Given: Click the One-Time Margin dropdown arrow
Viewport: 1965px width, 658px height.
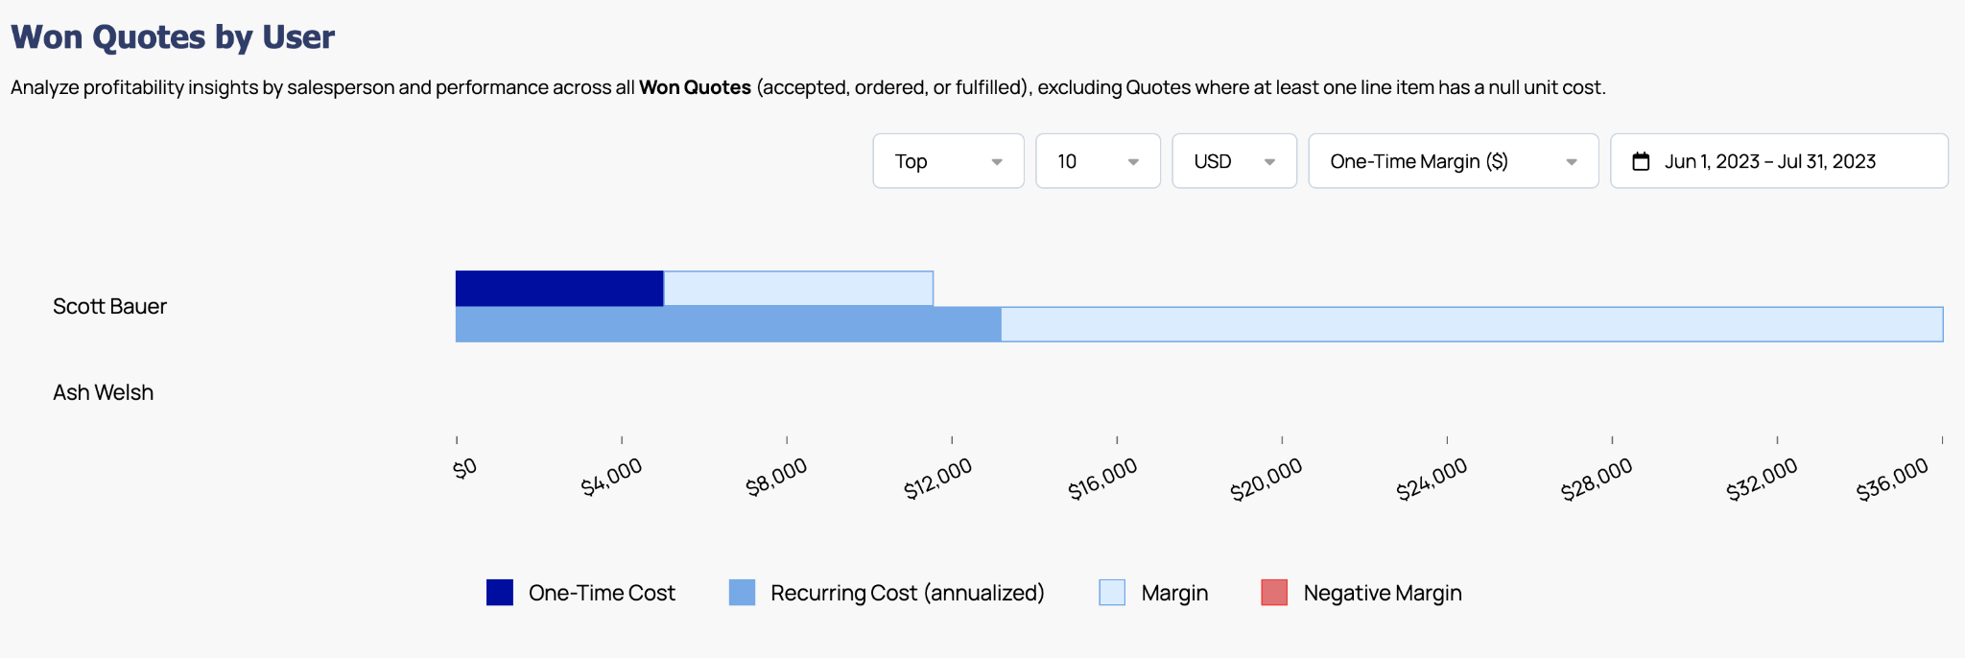Looking at the screenshot, I should click(1571, 162).
